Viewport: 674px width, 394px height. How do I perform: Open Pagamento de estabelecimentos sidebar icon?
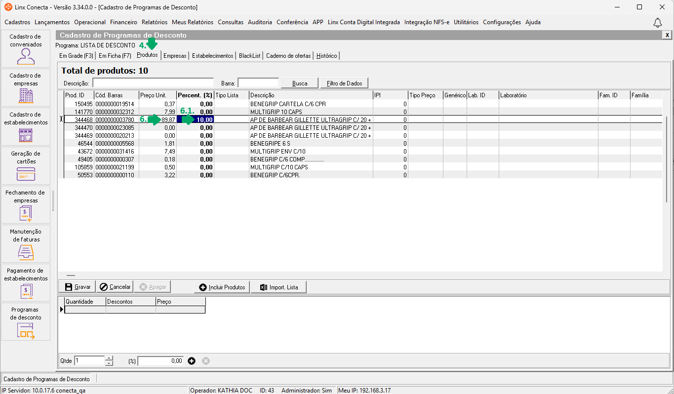(x=26, y=282)
